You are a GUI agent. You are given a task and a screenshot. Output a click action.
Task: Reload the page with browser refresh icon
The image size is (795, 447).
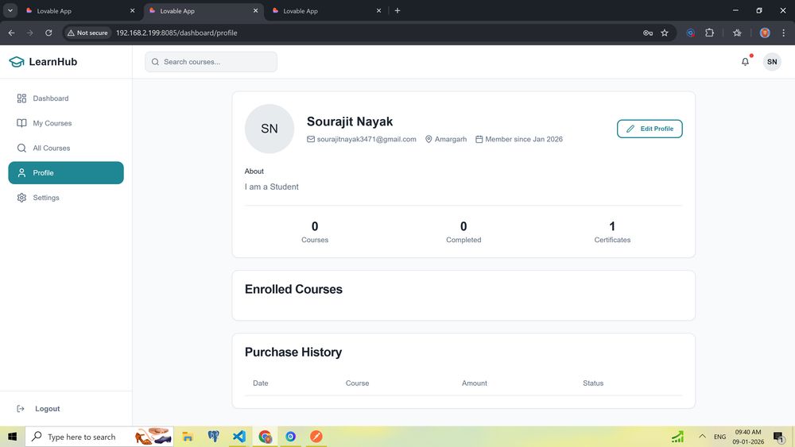pyautogui.click(x=48, y=33)
